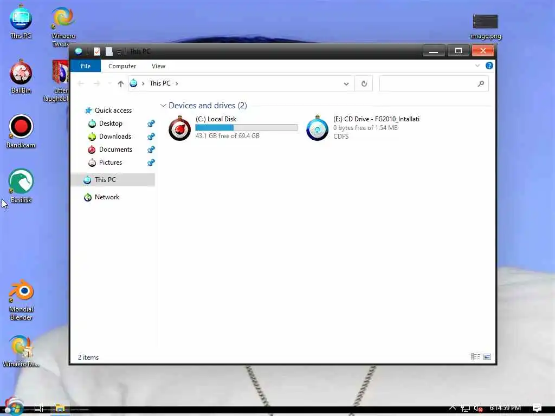Open the Recent locations dropdown arrow
555x416 pixels.
pos(109,84)
